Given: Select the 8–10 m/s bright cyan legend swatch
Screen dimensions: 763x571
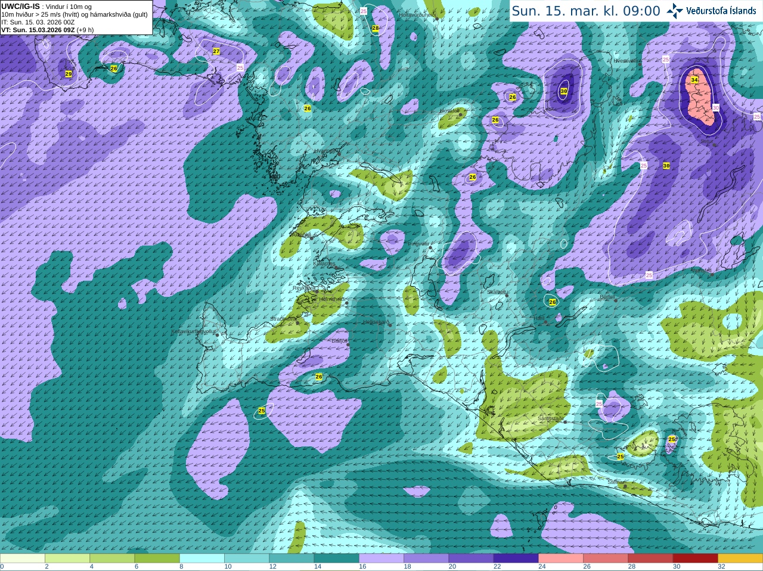Looking at the screenshot, I should coord(202,558).
